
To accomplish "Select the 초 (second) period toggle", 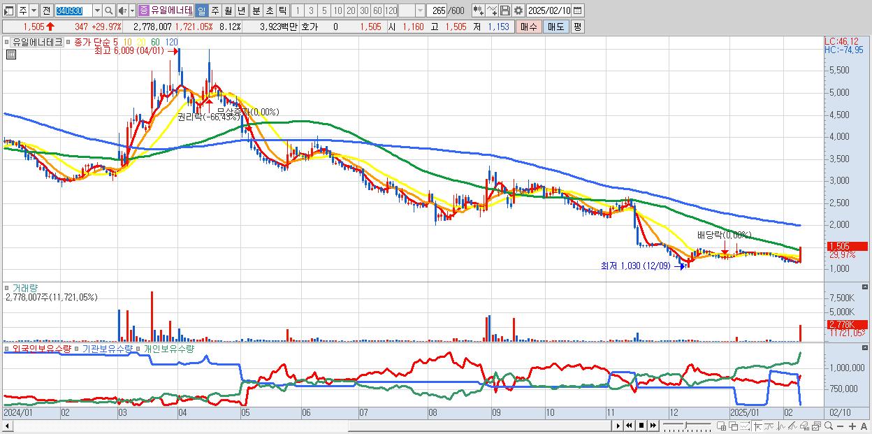I will click(269, 10).
